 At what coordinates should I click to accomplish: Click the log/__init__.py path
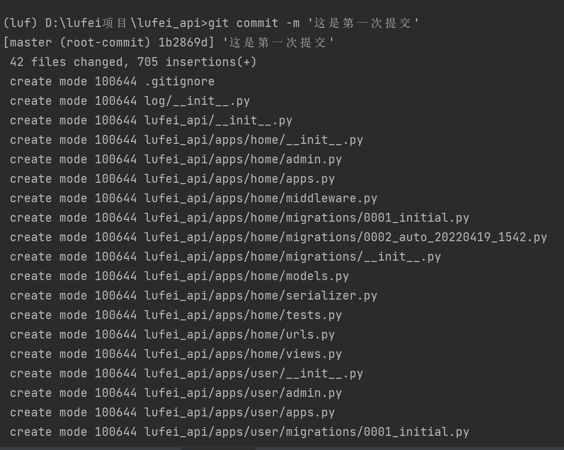click(x=197, y=101)
